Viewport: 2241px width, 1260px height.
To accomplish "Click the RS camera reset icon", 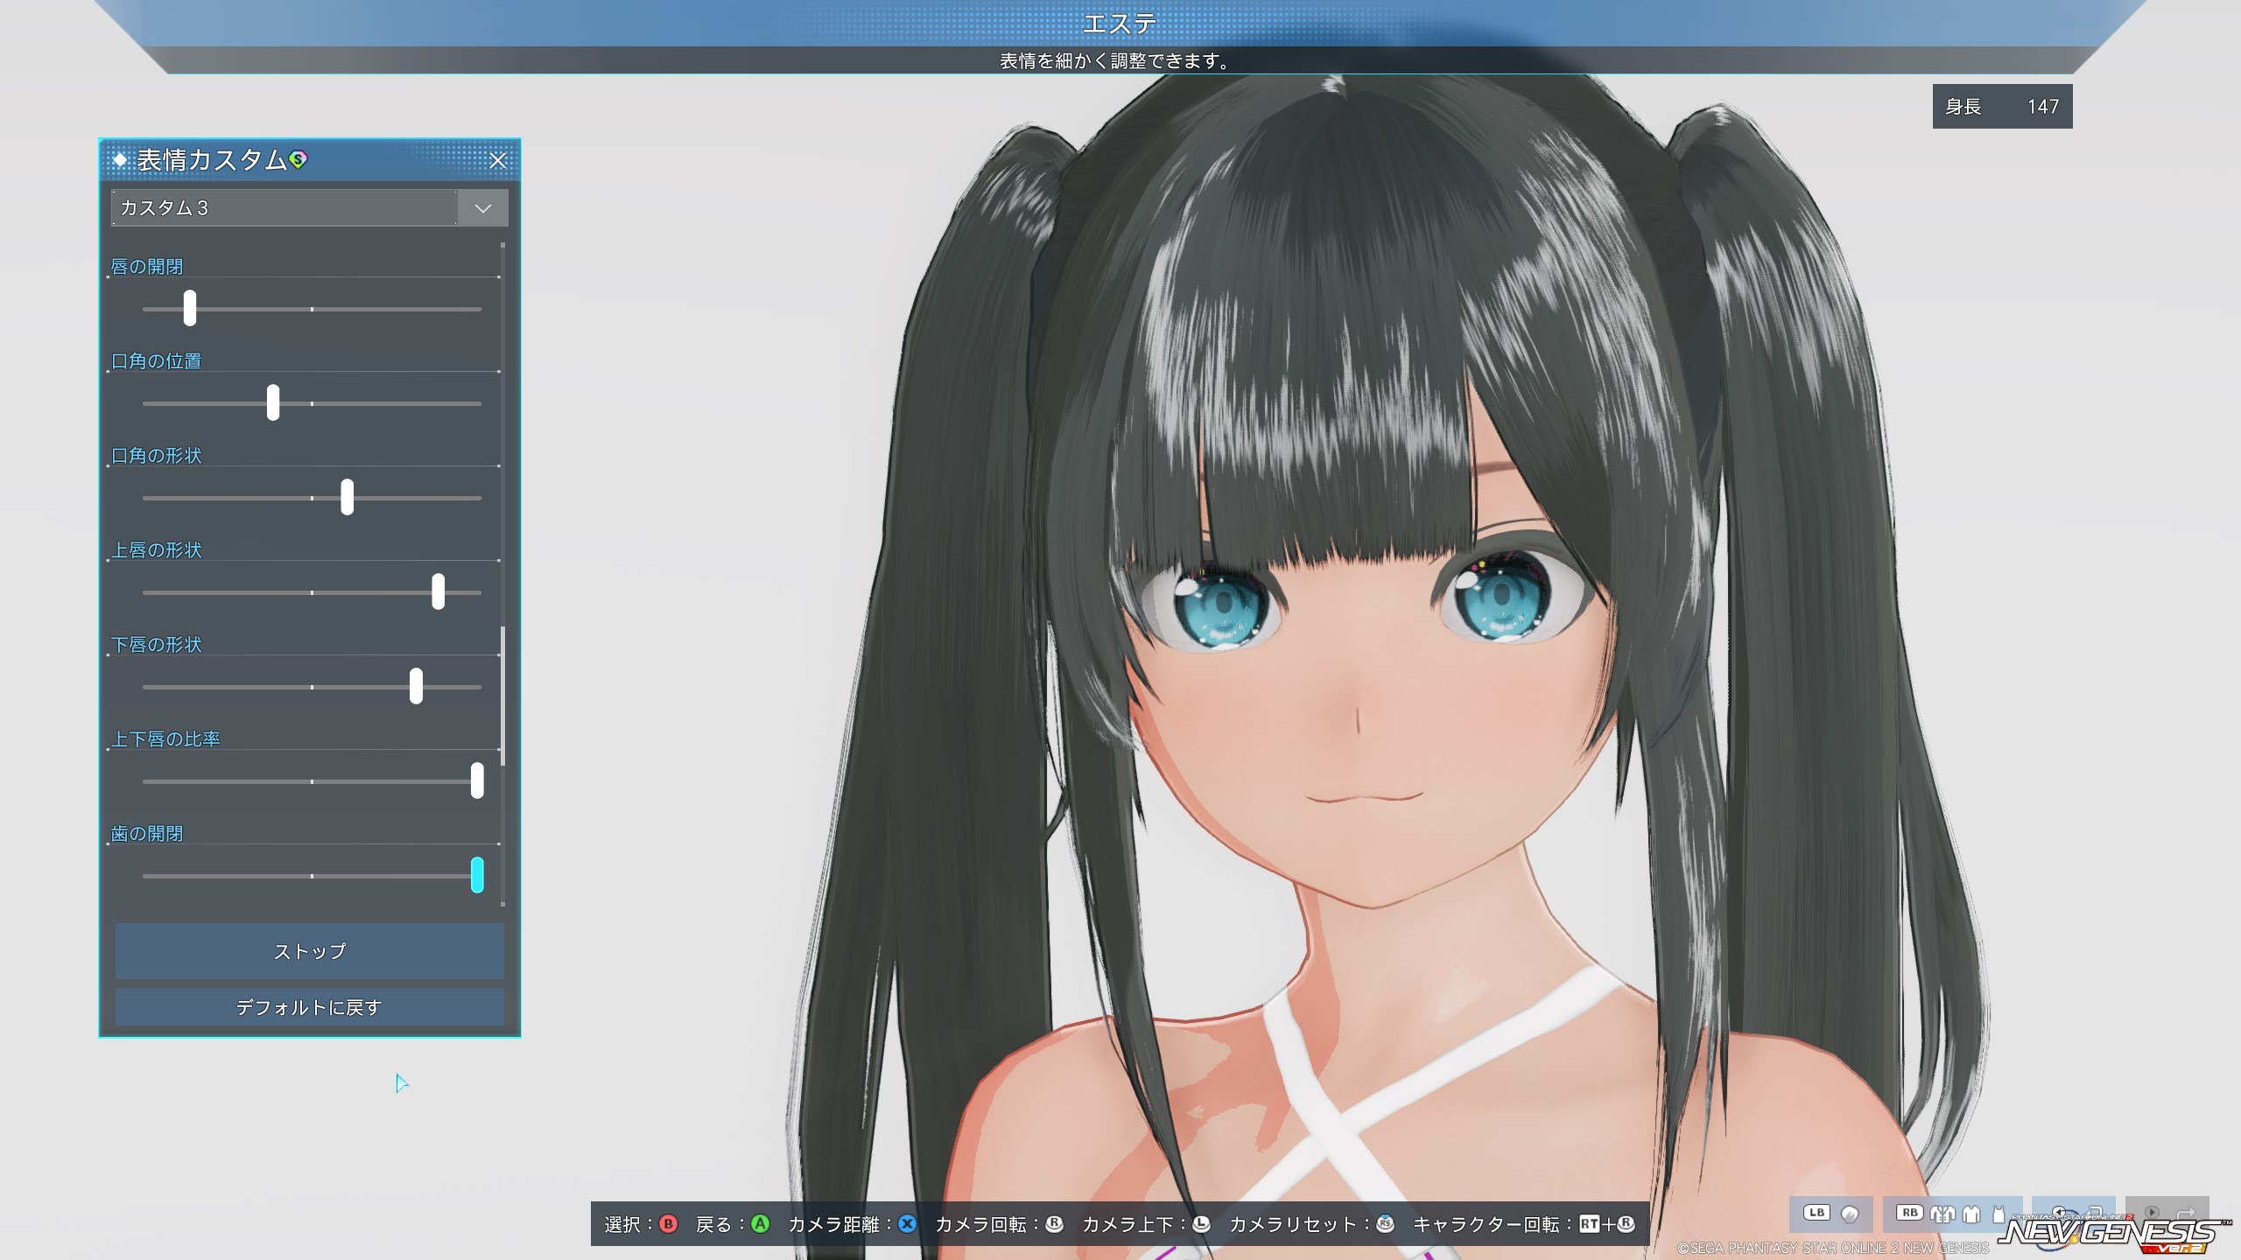I will point(1385,1224).
